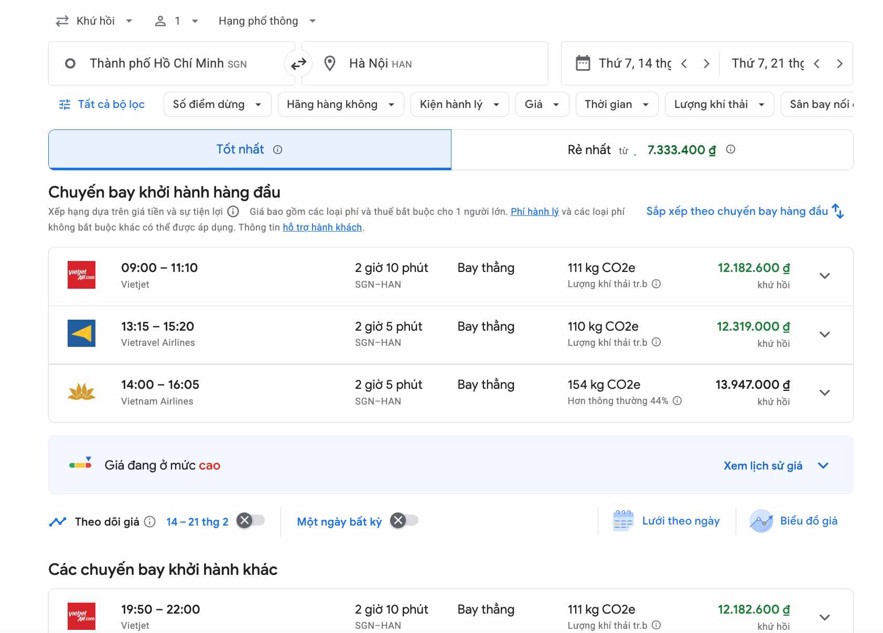Click the Hà Nội destination field

[425, 64]
